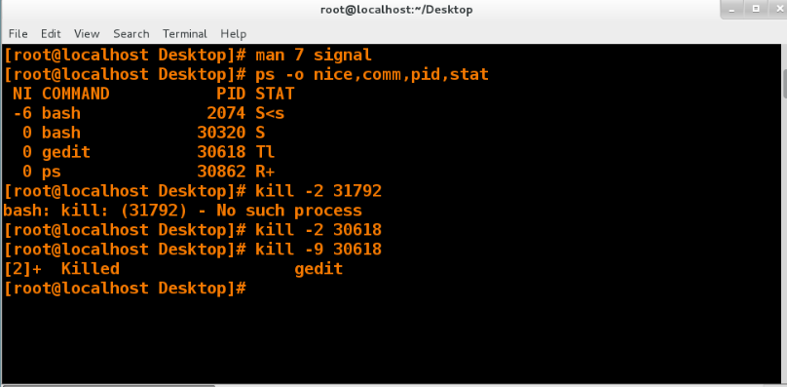Screen dimensions: 787x387
Task: Click PID 30320 in the process list
Action: (x=221, y=133)
